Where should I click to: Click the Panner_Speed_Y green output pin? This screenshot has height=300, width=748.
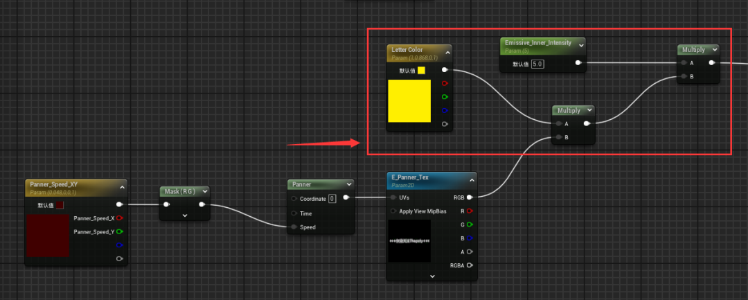point(119,232)
